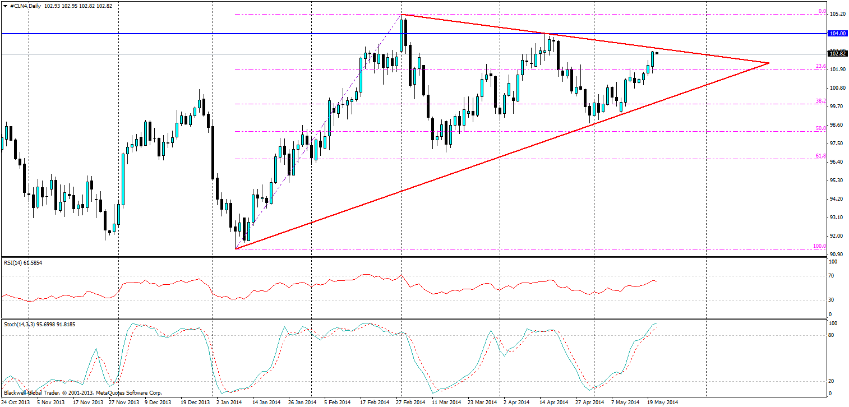This screenshot has width=849, height=407.
Task: Click the 7 May 2014 date label
Action: point(625,403)
